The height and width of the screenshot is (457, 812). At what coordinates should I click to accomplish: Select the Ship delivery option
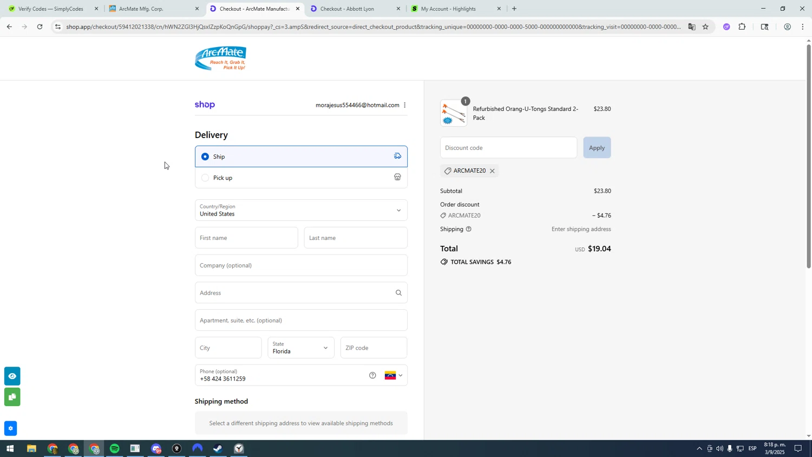(301, 156)
